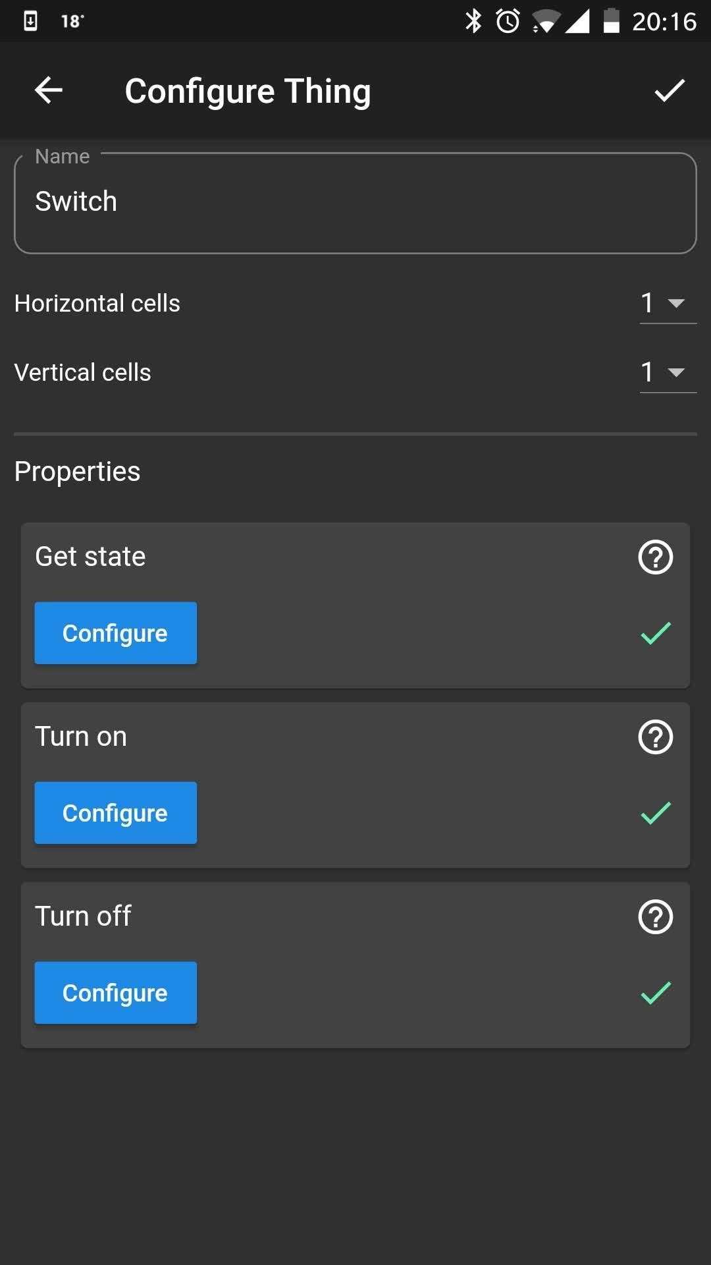Image resolution: width=711 pixels, height=1265 pixels.
Task: Tap the Wi-Fi signal status icon
Action: [x=546, y=21]
